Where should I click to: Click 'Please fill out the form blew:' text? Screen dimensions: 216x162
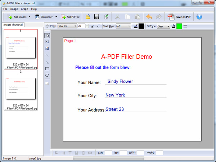103,68
